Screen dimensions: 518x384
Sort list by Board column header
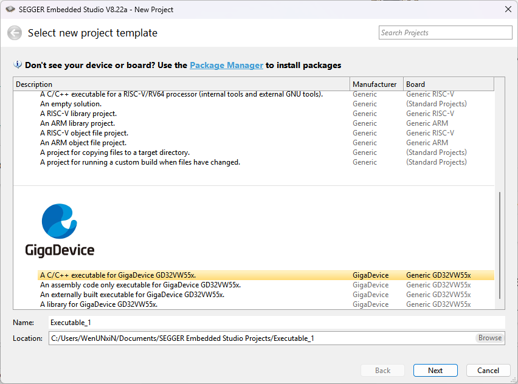point(449,84)
